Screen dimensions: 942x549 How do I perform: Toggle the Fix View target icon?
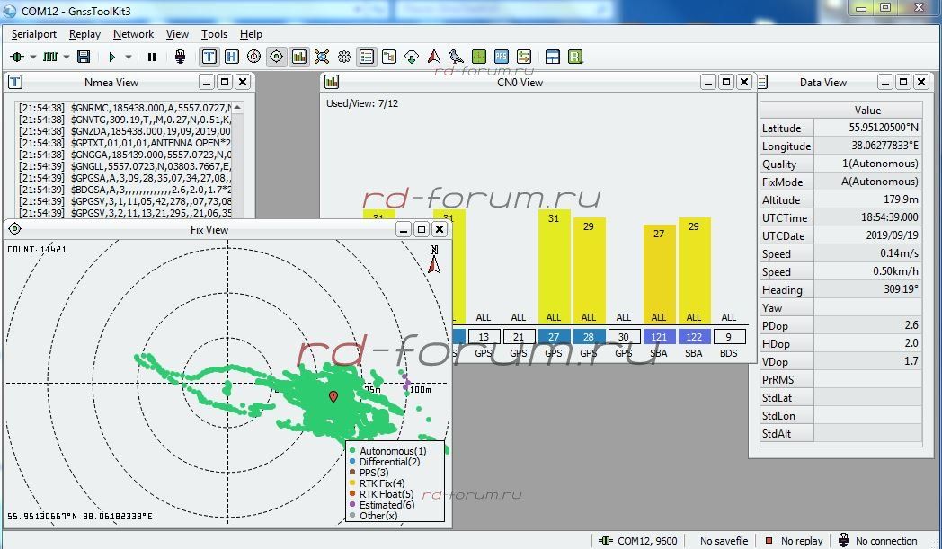277,57
